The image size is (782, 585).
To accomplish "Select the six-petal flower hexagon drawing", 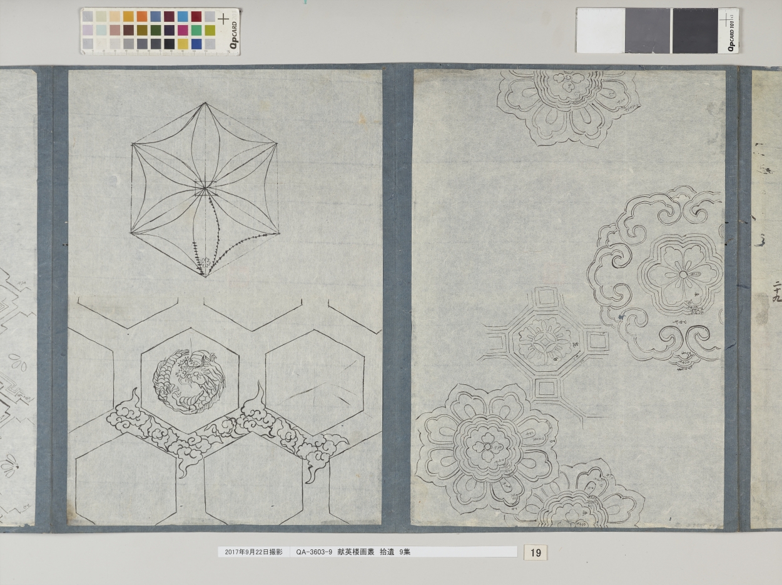I will 205,189.
